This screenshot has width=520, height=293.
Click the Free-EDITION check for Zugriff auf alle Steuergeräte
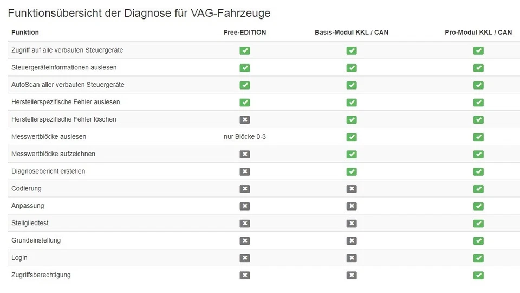(245, 50)
